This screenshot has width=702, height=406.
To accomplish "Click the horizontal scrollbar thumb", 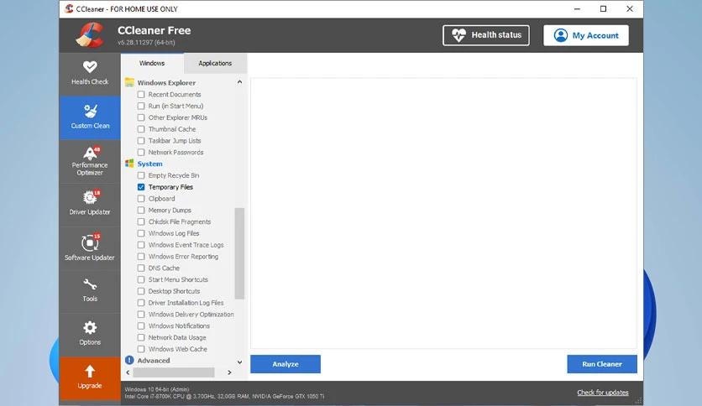I will coord(174,372).
